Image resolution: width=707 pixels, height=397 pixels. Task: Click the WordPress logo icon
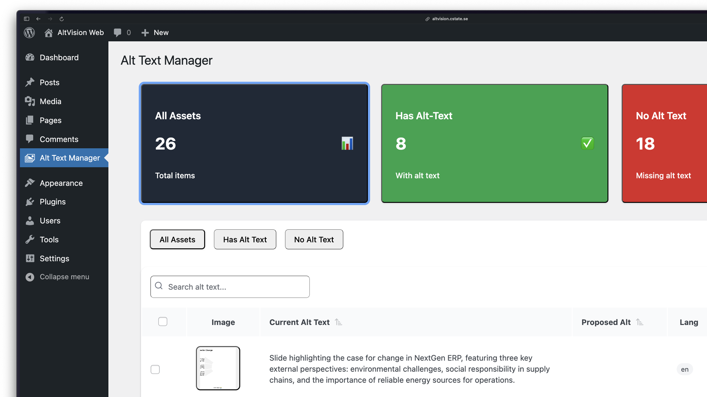(29, 33)
